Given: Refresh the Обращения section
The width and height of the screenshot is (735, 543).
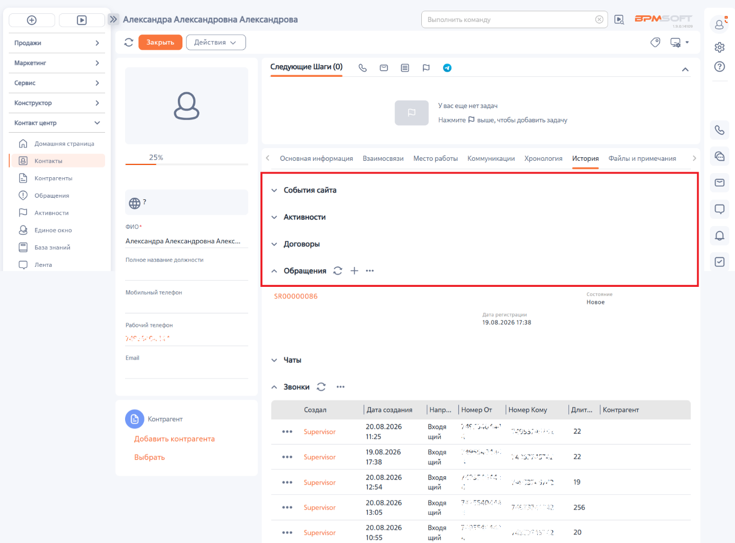Looking at the screenshot, I should 337,270.
